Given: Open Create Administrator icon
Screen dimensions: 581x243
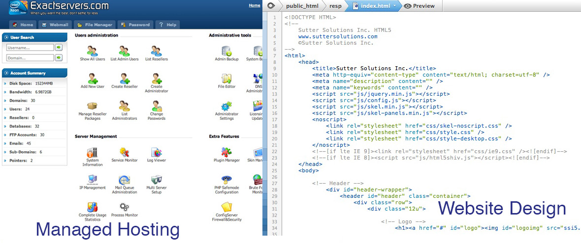Looking at the screenshot, I should coord(157,78).
